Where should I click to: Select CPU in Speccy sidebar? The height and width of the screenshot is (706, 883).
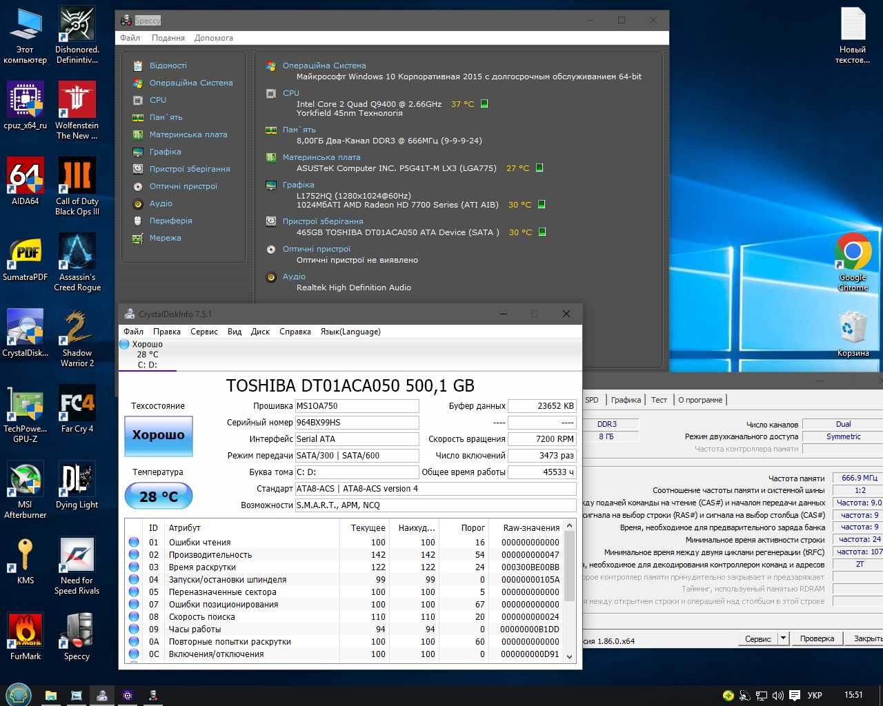158,100
